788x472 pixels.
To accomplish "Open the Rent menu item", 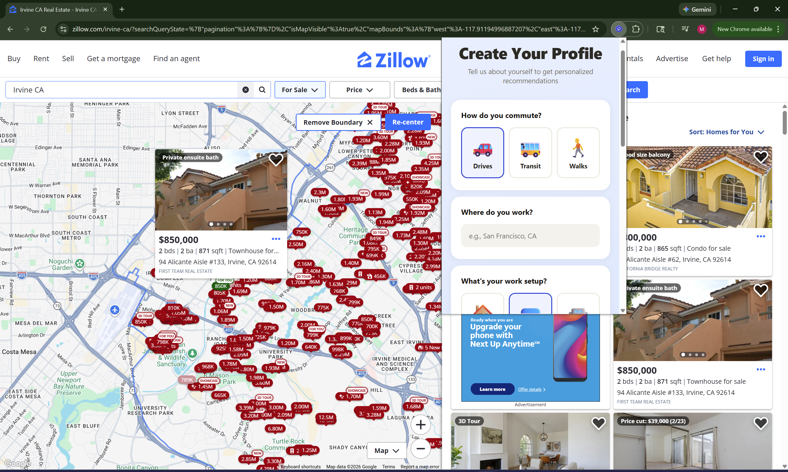I will tap(41, 58).
